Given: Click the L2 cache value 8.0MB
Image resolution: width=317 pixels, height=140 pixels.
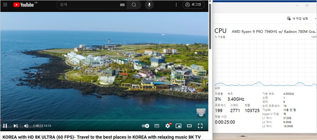Looking at the screenshot, I should coord(287,122).
